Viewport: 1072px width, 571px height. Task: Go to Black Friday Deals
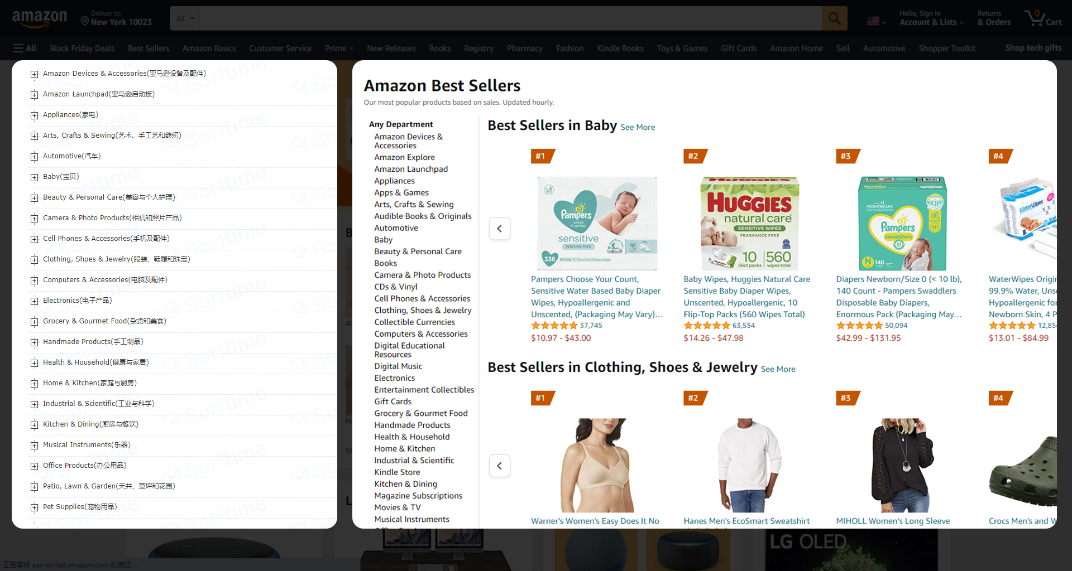[x=82, y=49]
